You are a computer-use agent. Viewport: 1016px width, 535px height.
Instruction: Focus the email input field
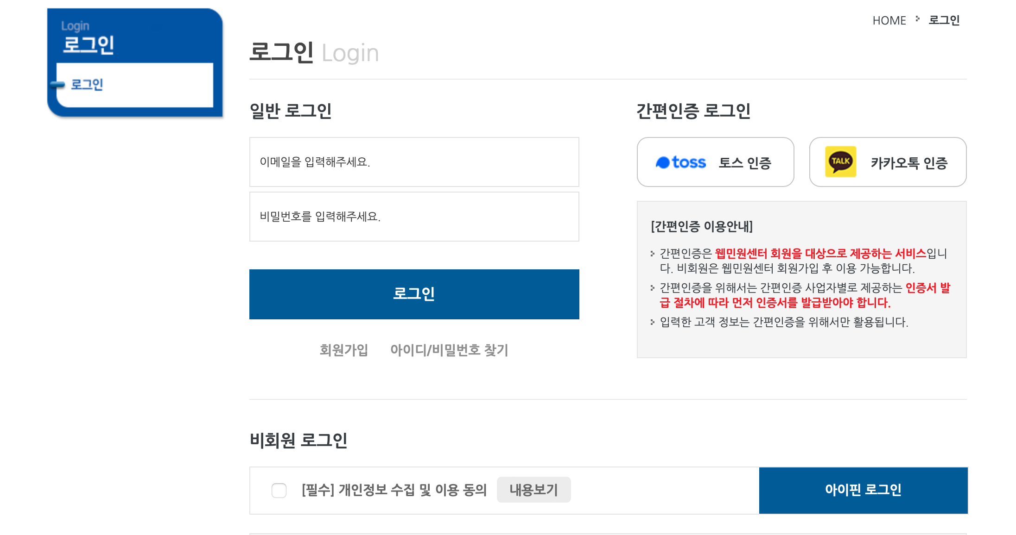(414, 162)
